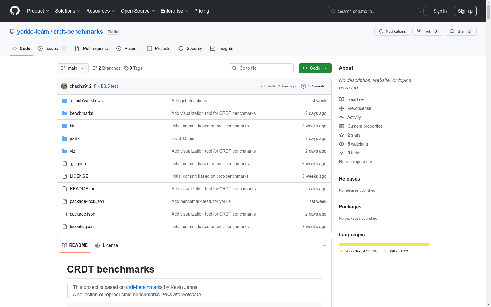Click chacha912's avatar image
The width and height of the screenshot is (491, 307).
tap(64, 86)
